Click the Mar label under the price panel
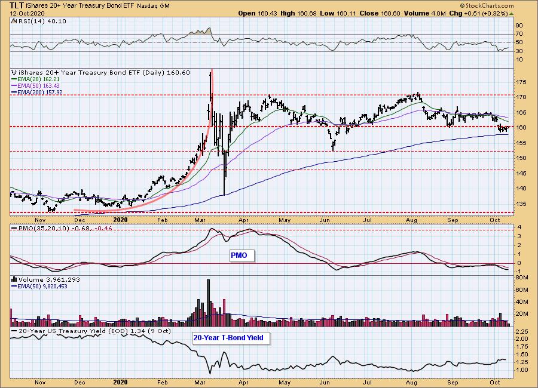Viewport: 538px width, 388px height. [200, 220]
